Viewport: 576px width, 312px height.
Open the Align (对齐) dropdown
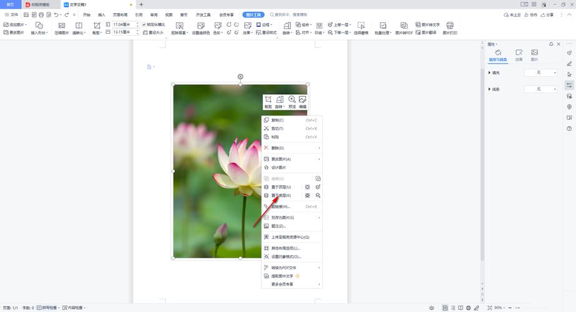303,32
